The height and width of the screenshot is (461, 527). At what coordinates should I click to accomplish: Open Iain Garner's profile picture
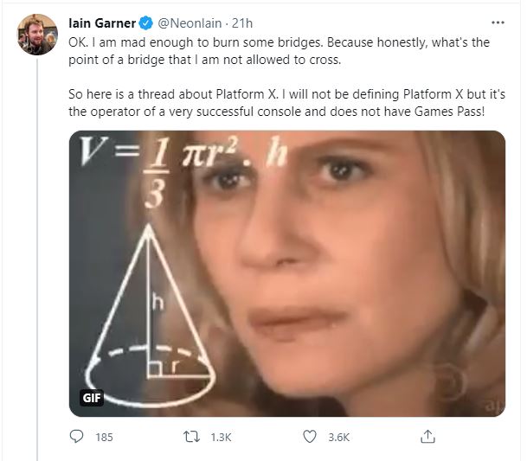click(x=35, y=35)
